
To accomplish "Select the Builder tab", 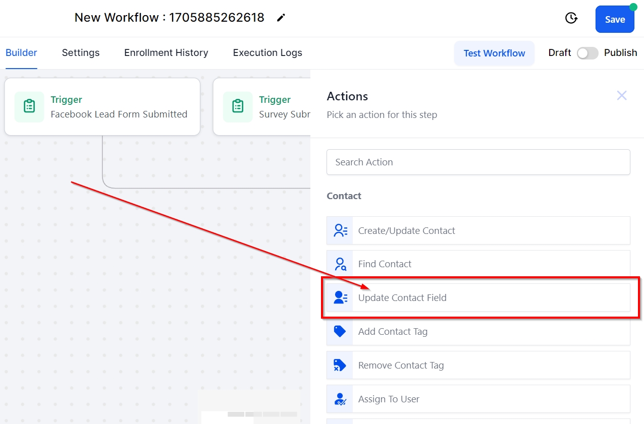I will coord(21,53).
